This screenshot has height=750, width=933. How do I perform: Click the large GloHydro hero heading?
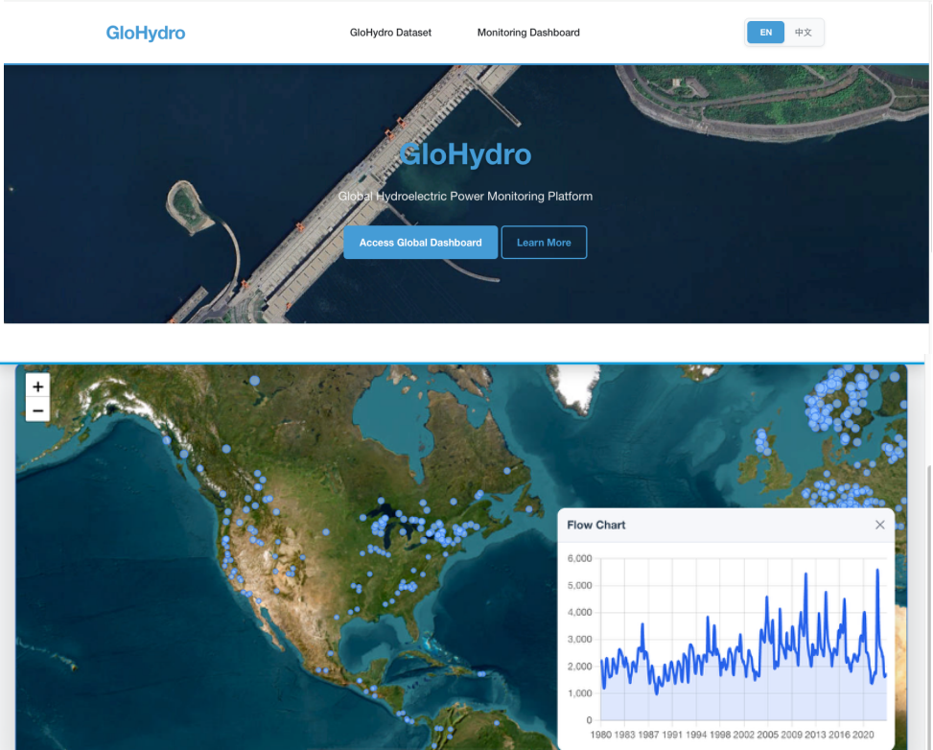coord(465,154)
